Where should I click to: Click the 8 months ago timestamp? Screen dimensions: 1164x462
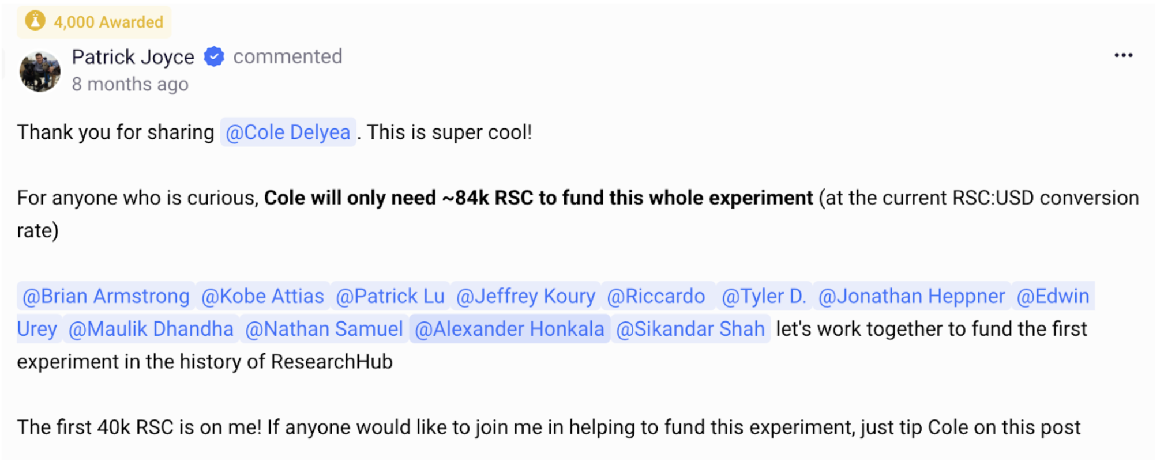[130, 84]
